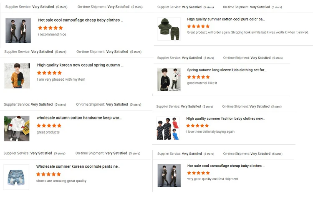Open the orange sweater boy thumbnail
This screenshot has height=198, width=313.
(x=17, y=76)
